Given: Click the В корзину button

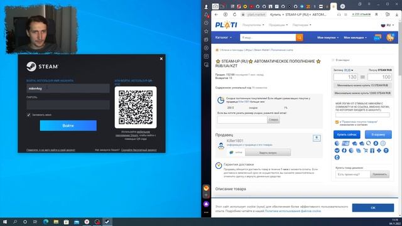Looking at the screenshot, I should (378, 134).
